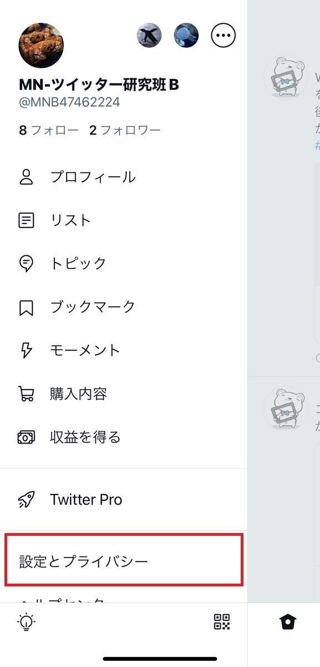Open the QR code icon
This screenshot has height=667, width=320.
click(222, 622)
